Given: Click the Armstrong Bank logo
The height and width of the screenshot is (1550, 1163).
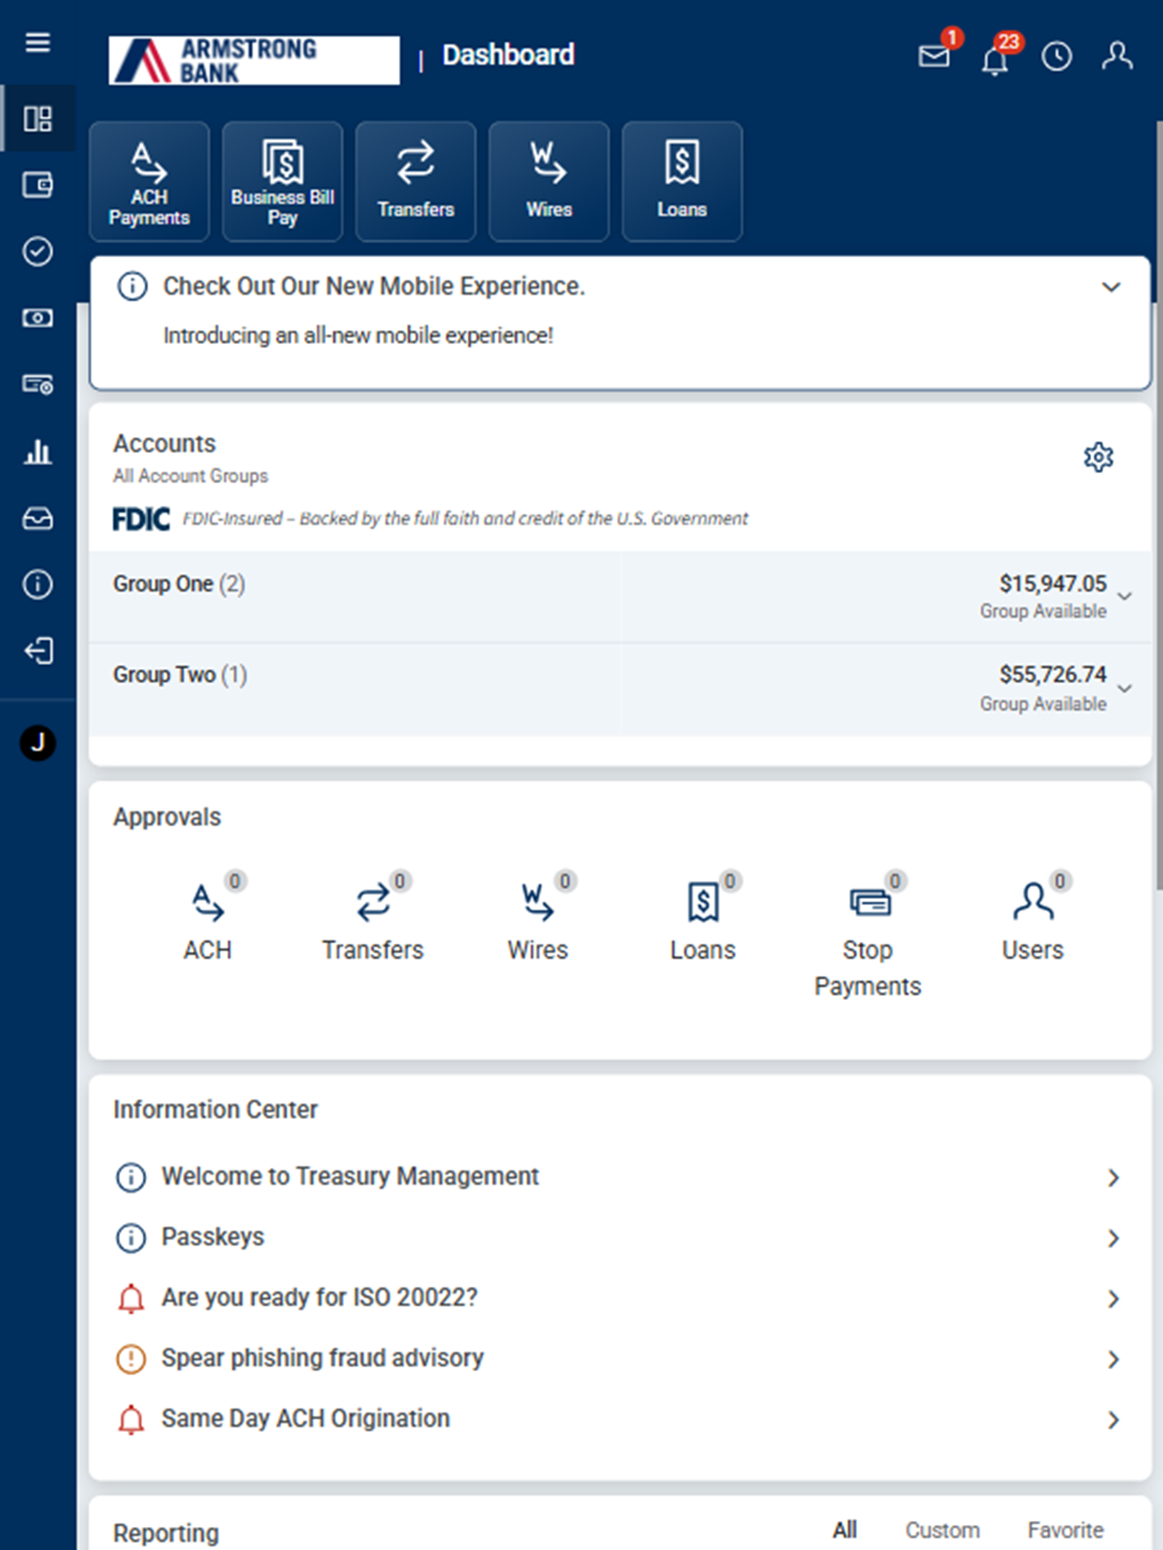Looking at the screenshot, I should coord(255,60).
